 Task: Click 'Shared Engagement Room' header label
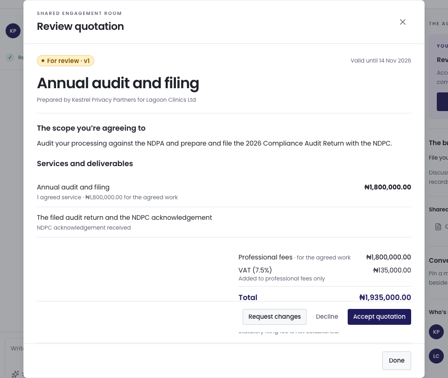tap(79, 14)
